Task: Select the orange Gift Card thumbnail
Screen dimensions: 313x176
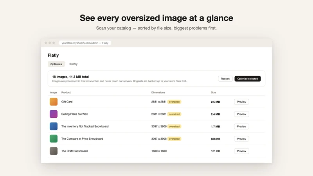Action: click(x=54, y=102)
